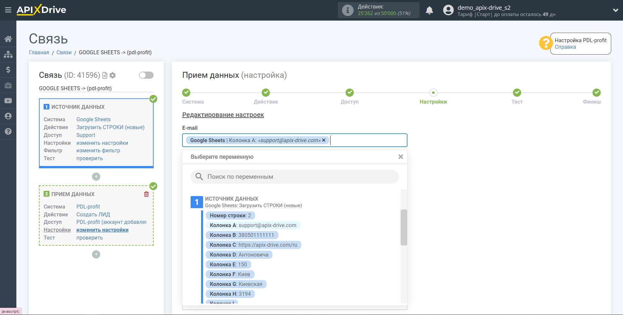Click the ИСТОЧНИК ДАННЫХ group header

point(232,199)
